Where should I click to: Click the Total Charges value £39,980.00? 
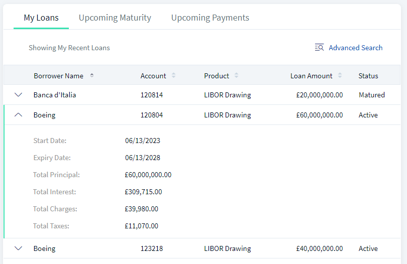[142, 209]
